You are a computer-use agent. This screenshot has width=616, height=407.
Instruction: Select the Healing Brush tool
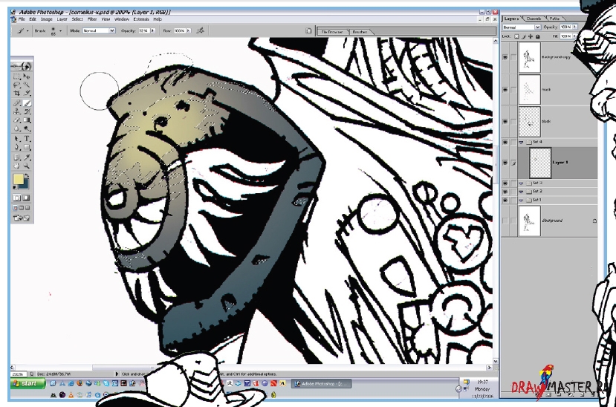click(x=17, y=102)
